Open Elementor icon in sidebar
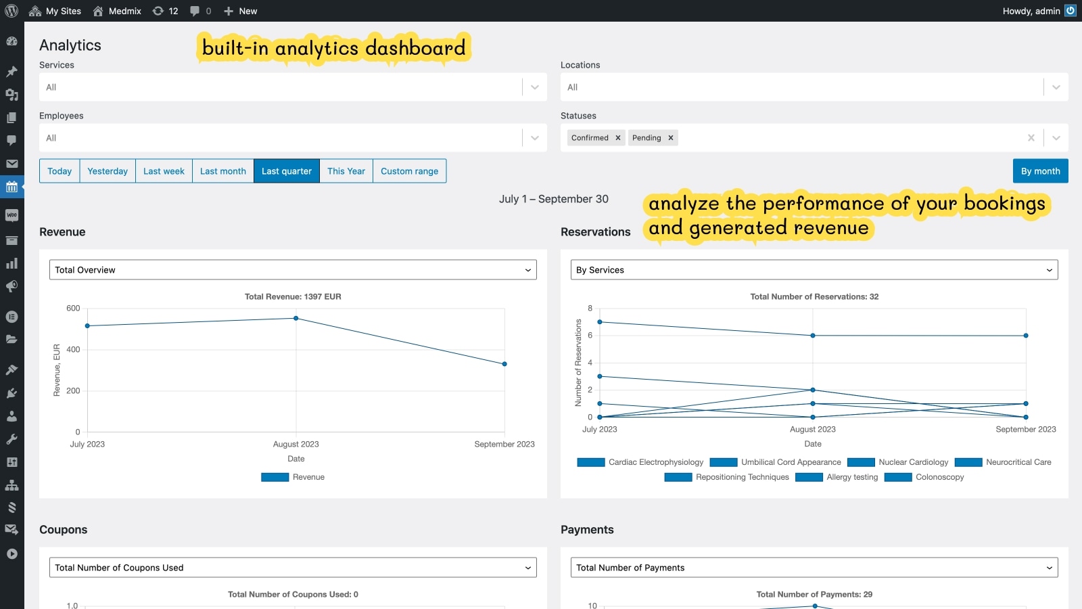 pyautogui.click(x=11, y=316)
